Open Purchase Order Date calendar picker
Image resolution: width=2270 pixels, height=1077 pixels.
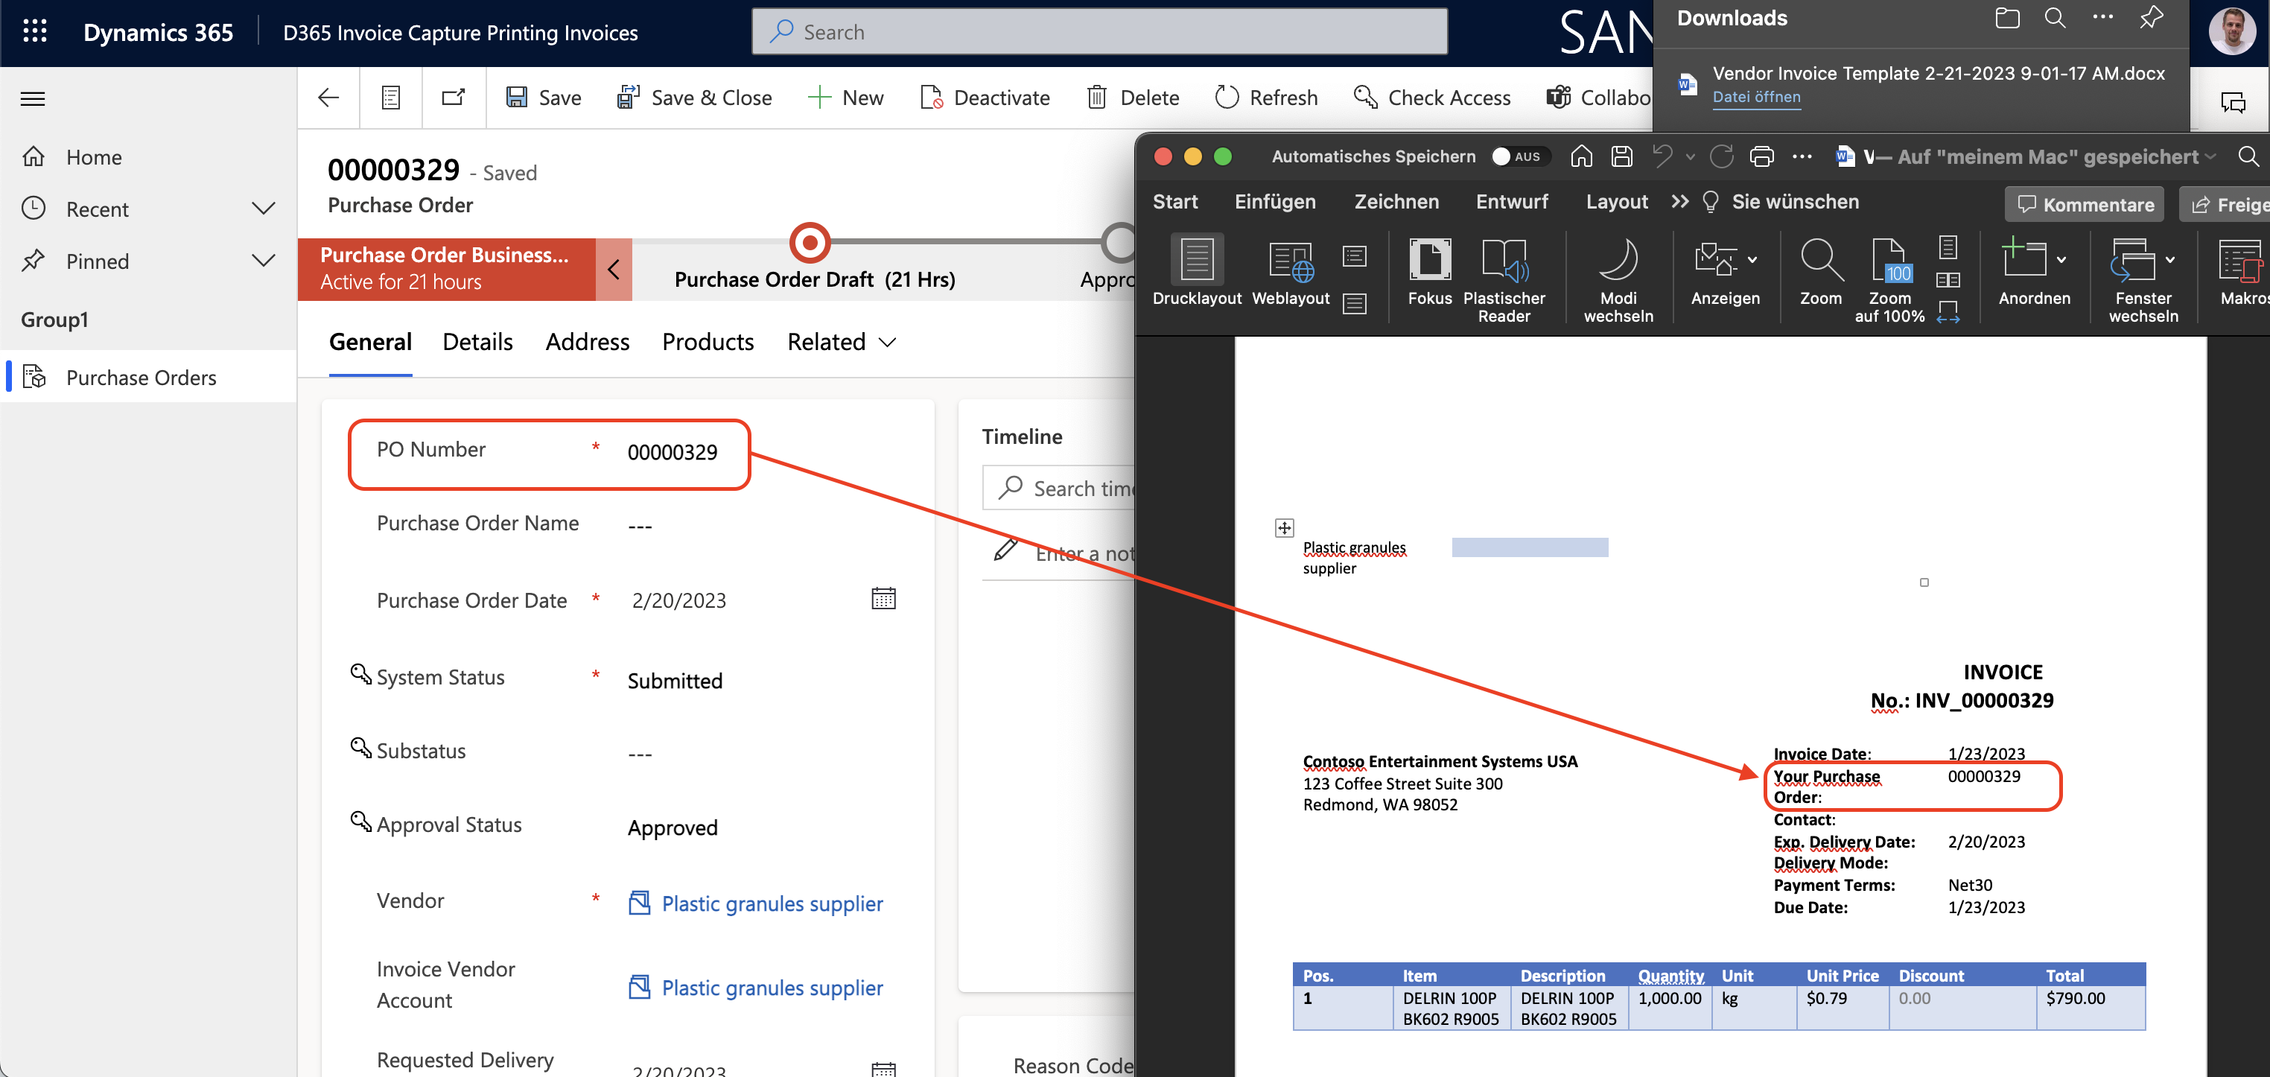[x=883, y=598]
